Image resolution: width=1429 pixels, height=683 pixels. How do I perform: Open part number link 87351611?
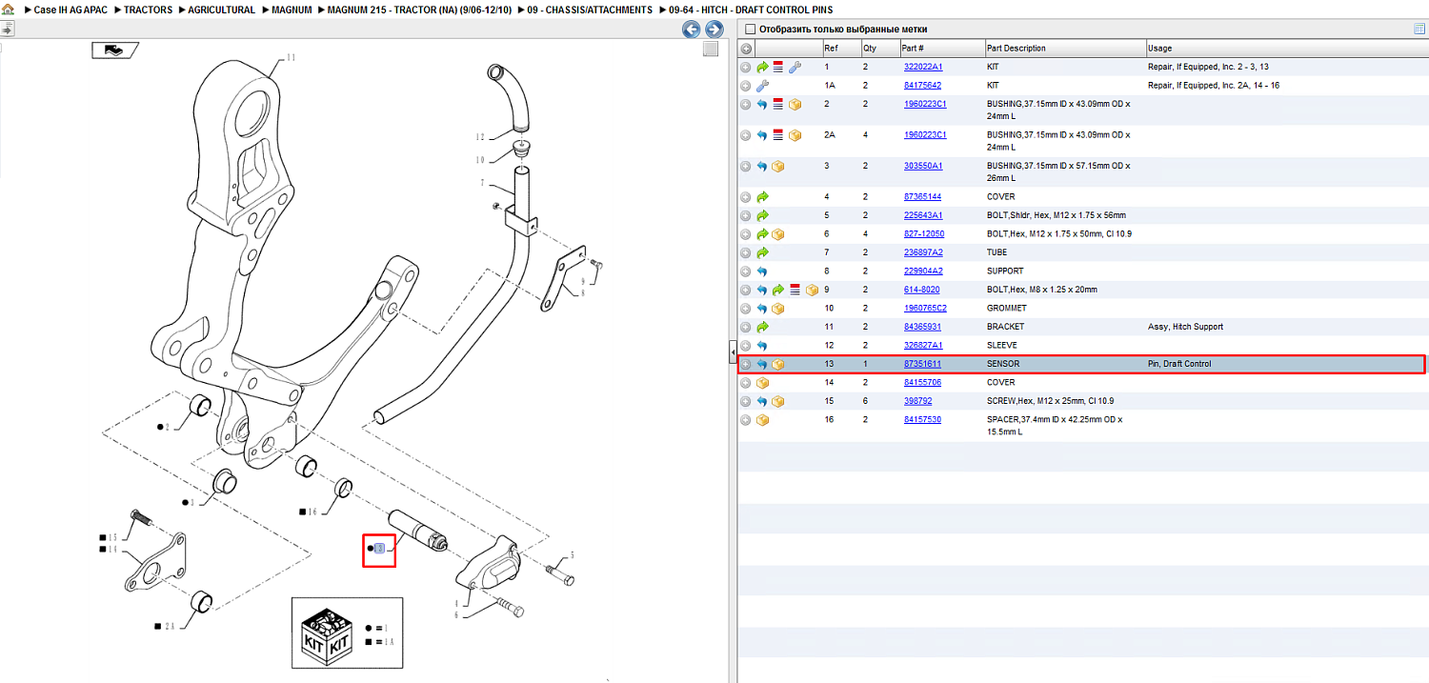coord(922,364)
